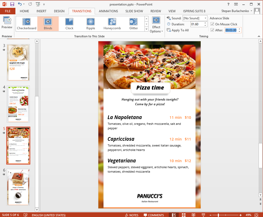This screenshot has height=217, width=263.
Task: Toggle the After checkbox
Action: [x=212, y=30]
